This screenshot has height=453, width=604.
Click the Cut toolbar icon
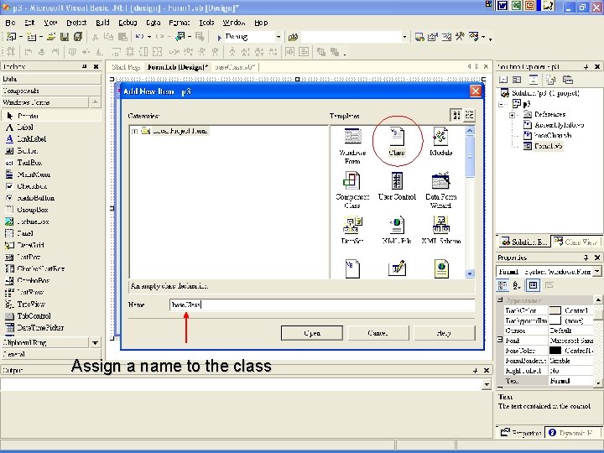tap(95, 37)
